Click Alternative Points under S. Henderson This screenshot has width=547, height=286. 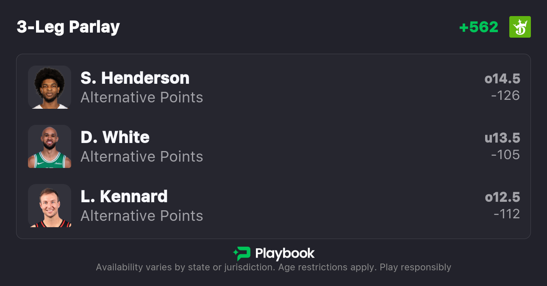tap(142, 97)
